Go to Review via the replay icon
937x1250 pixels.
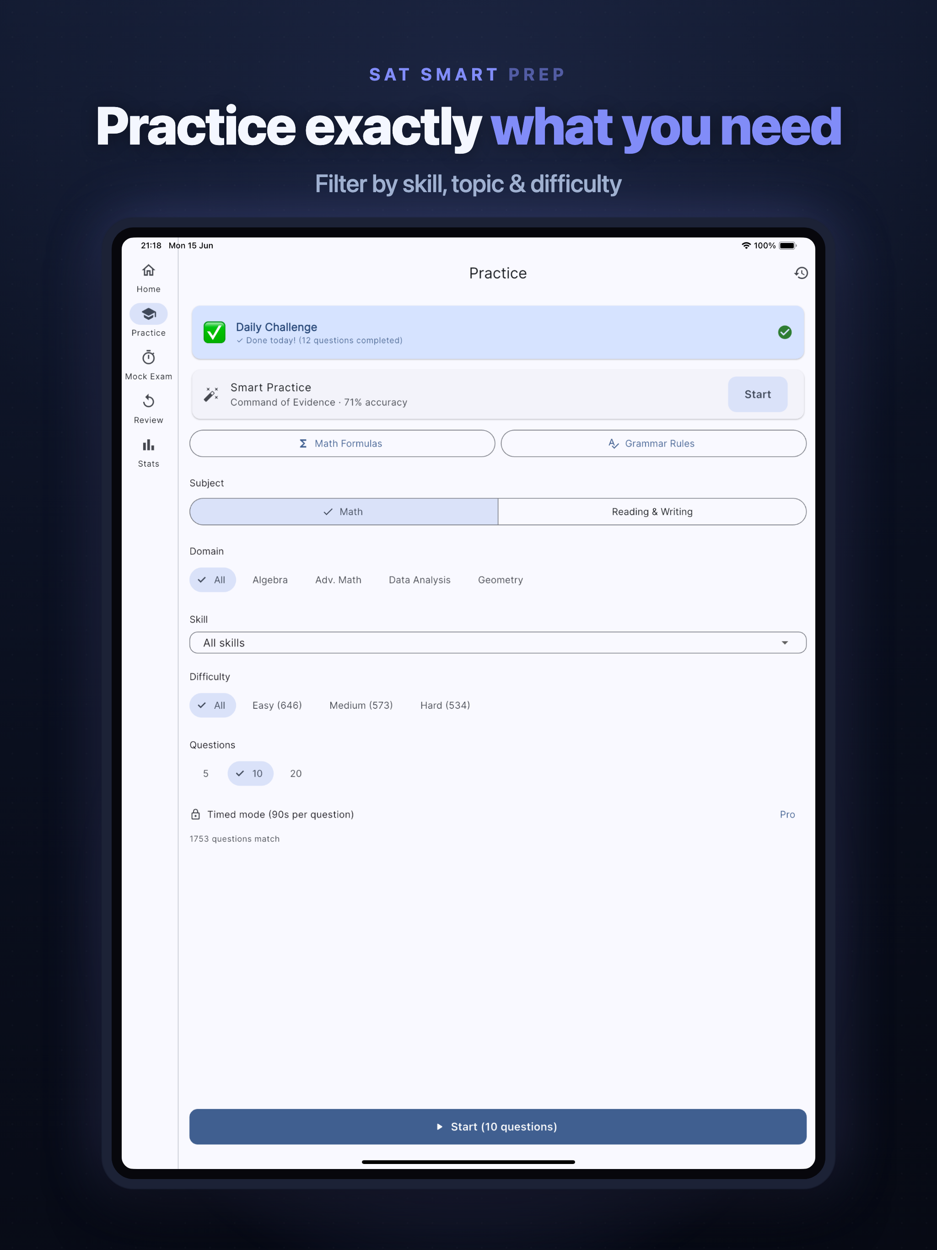pos(149,401)
